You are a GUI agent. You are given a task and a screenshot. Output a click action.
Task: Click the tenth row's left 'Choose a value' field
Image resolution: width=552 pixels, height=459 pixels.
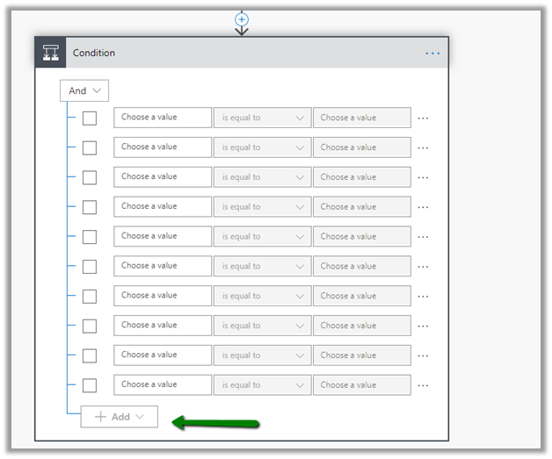pos(163,385)
